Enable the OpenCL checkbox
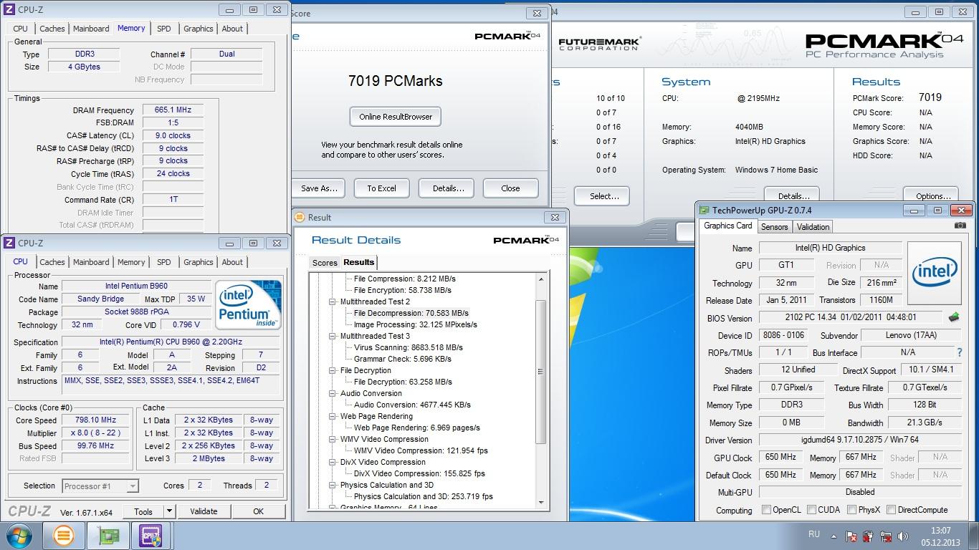Screen dimensions: 979x550 [767, 510]
